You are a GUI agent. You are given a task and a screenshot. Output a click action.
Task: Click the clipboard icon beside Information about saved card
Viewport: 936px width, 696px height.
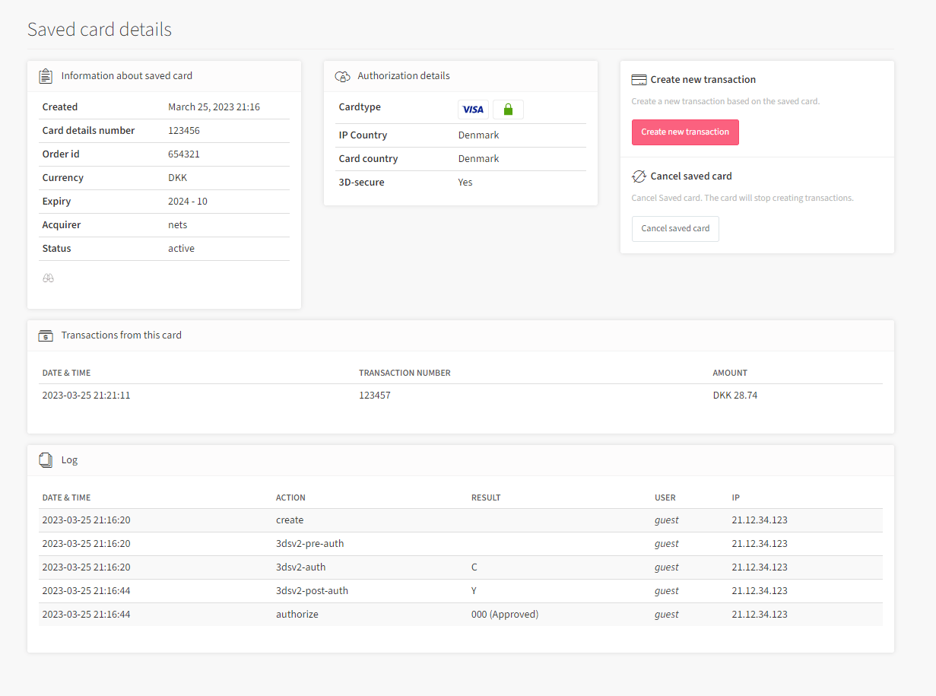click(46, 75)
